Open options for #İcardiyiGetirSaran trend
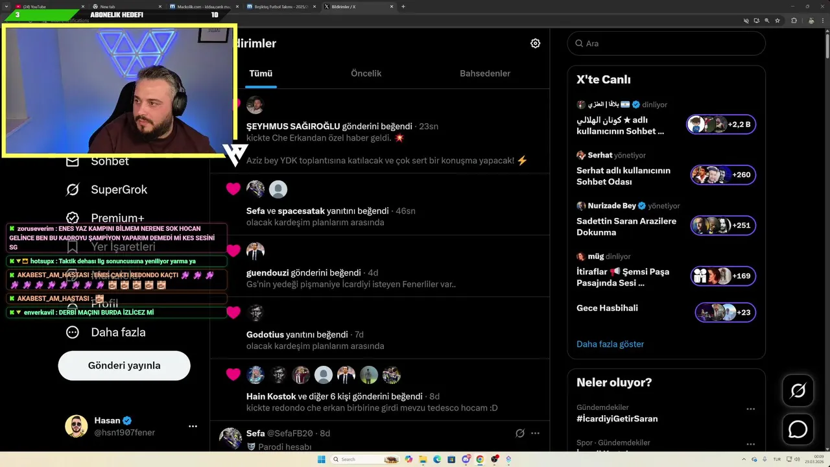The width and height of the screenshot is (830, 467). (750, 409)
